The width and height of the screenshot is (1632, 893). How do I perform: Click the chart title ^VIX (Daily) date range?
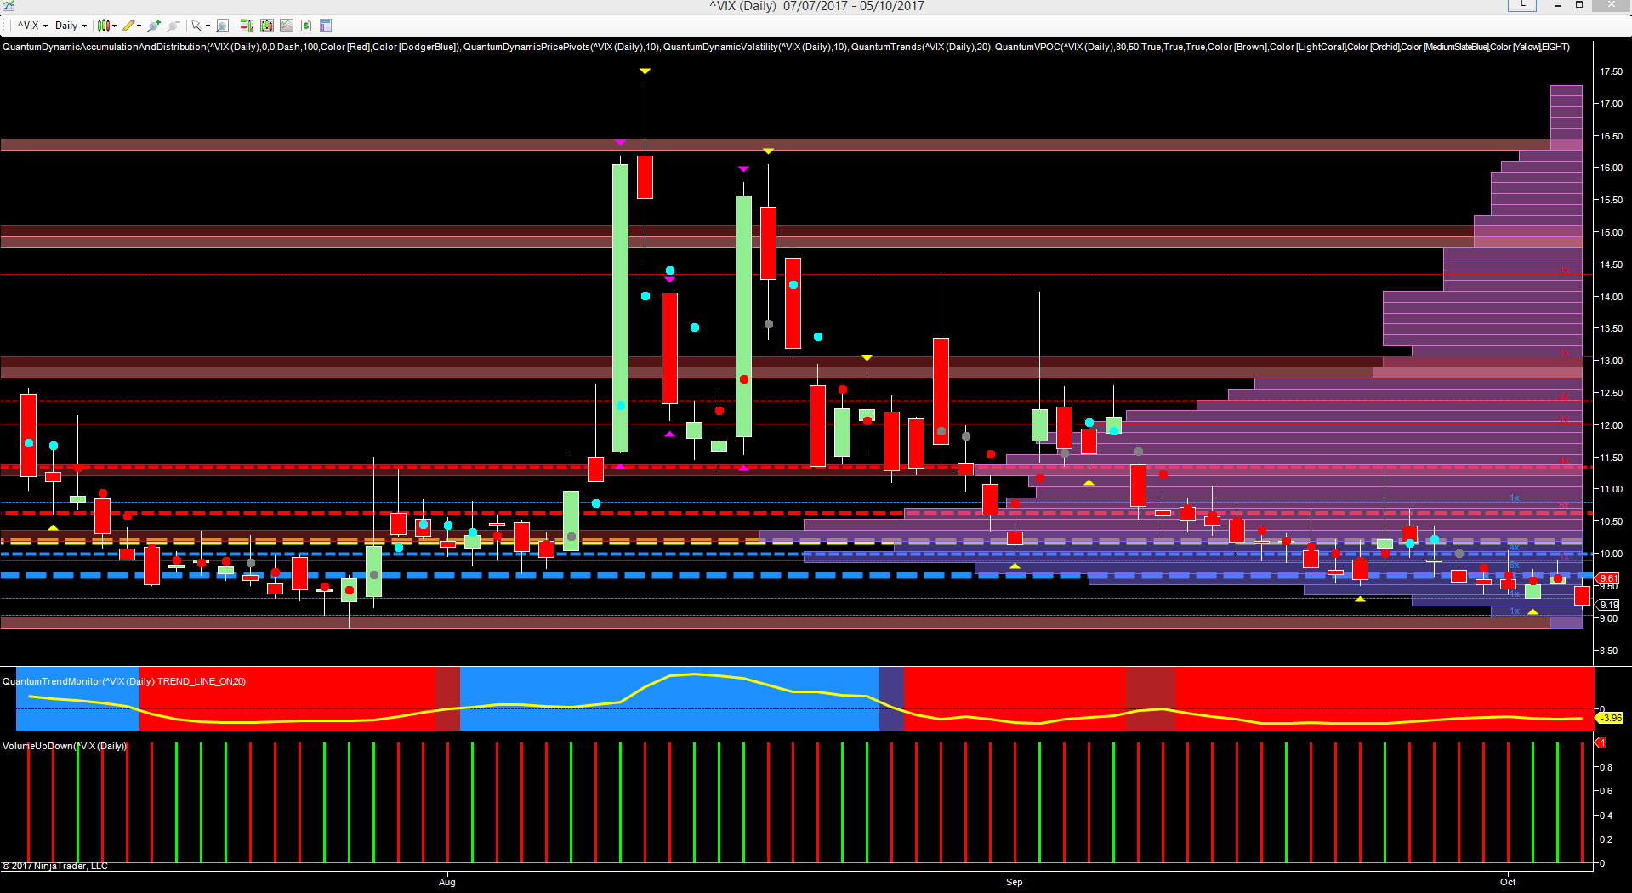point(816,6)
